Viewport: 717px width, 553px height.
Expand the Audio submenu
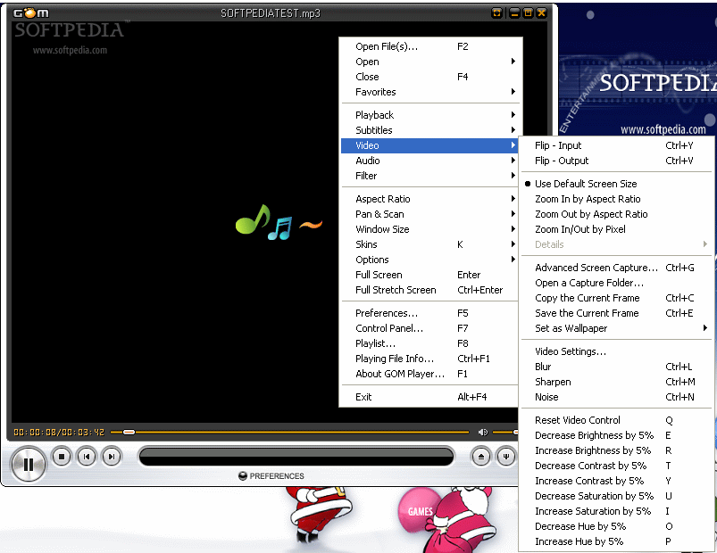point(429,161)
